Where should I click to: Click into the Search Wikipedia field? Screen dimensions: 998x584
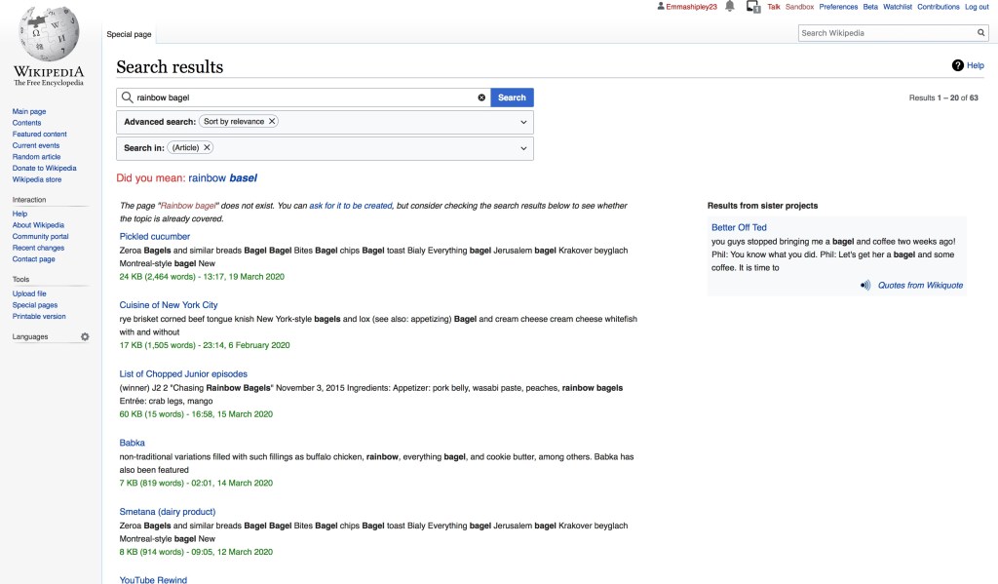[885, 33]
